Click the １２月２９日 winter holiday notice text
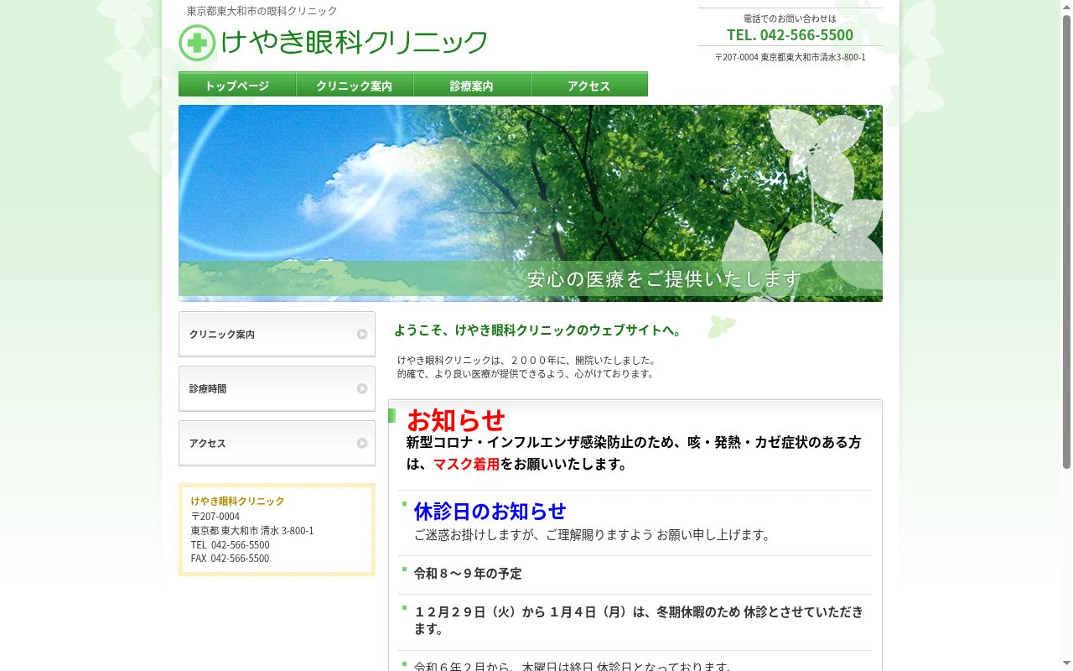Screen dimensions: 1073x671 (x=638, y=621)
